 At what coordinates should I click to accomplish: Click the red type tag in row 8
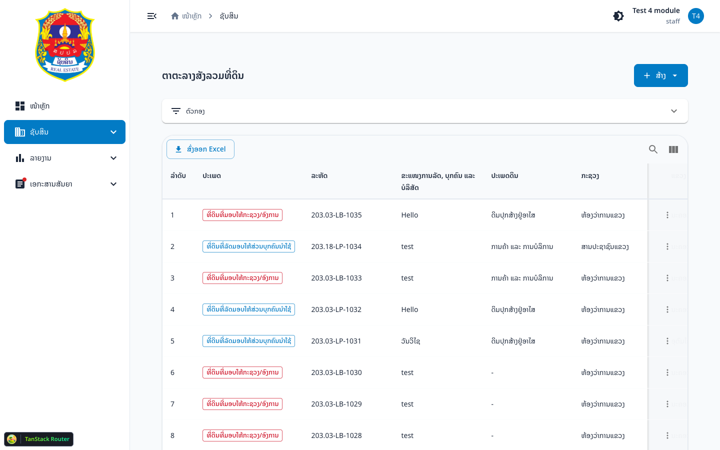click(242, 435)
